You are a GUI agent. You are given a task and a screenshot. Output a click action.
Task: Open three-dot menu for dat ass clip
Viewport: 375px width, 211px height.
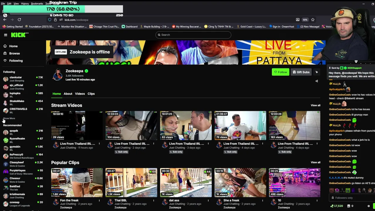208,200
